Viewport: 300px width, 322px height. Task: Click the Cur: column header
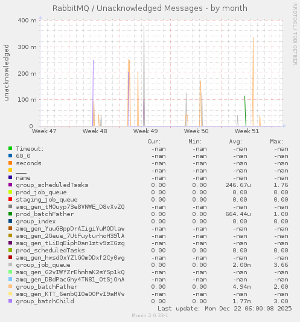coord(154,142)
